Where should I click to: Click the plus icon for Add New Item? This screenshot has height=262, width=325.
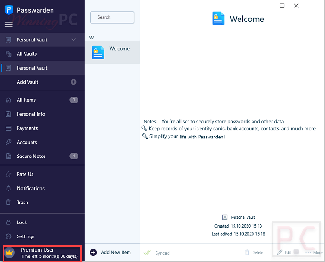click(93, 252)
